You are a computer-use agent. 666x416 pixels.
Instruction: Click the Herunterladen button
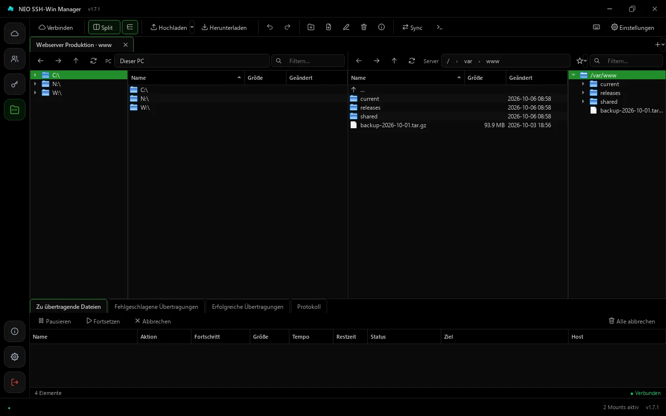(224, 27)
